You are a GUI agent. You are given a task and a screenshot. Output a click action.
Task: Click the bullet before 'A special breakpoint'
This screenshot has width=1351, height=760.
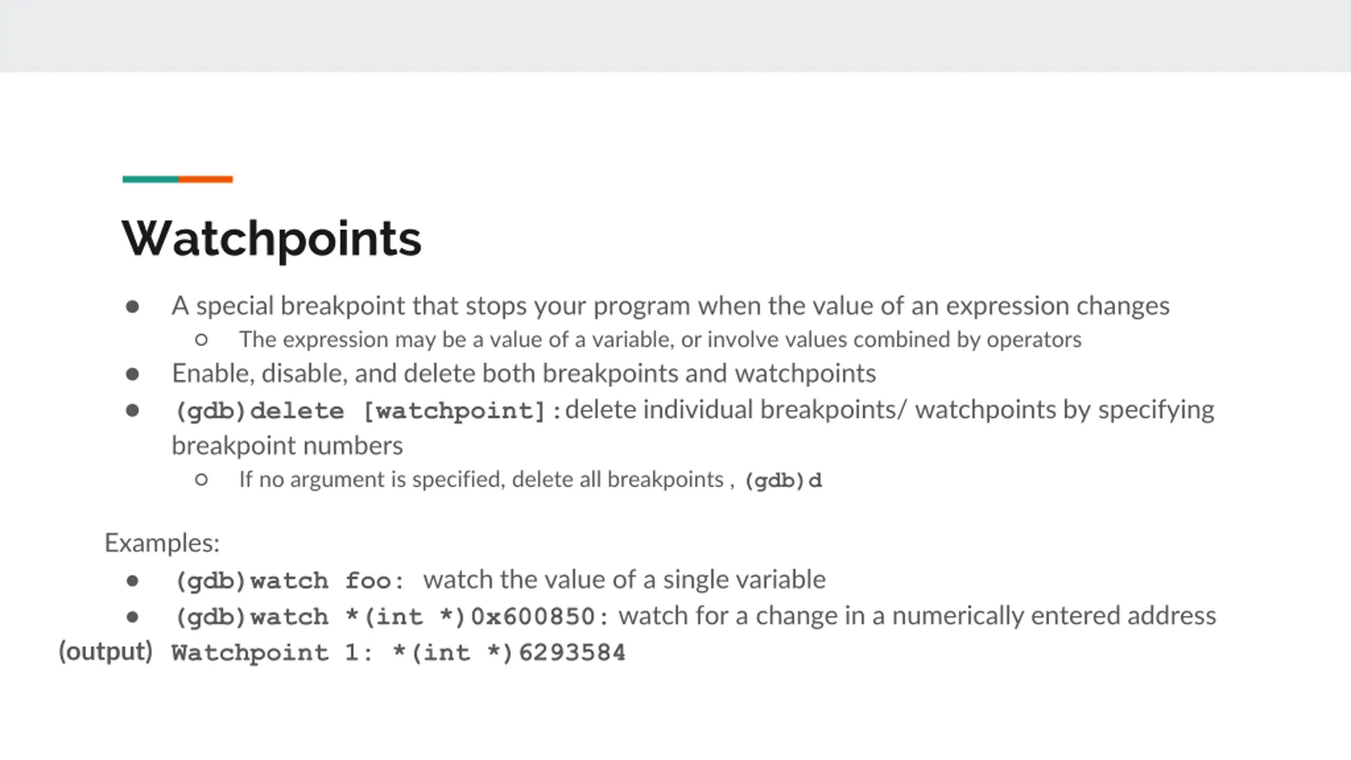pos(132,307)
